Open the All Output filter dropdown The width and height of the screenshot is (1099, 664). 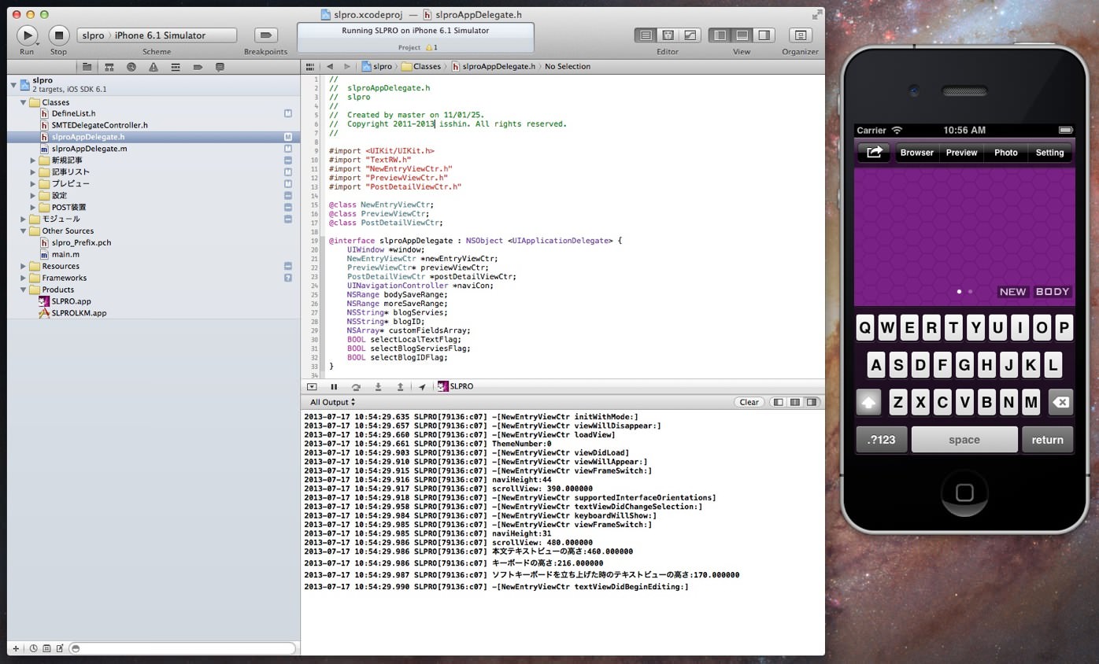(332, 402)
